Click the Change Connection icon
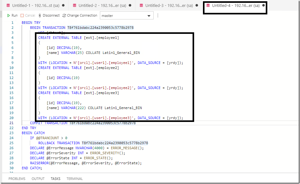Screen dimensions: 300x184 (x=64, y=15)
